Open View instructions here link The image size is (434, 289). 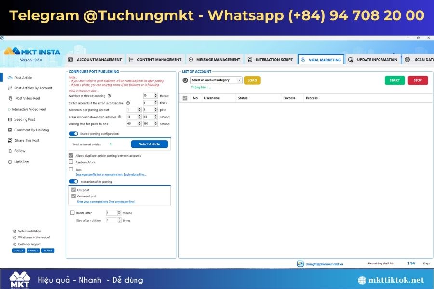(84, 91)
